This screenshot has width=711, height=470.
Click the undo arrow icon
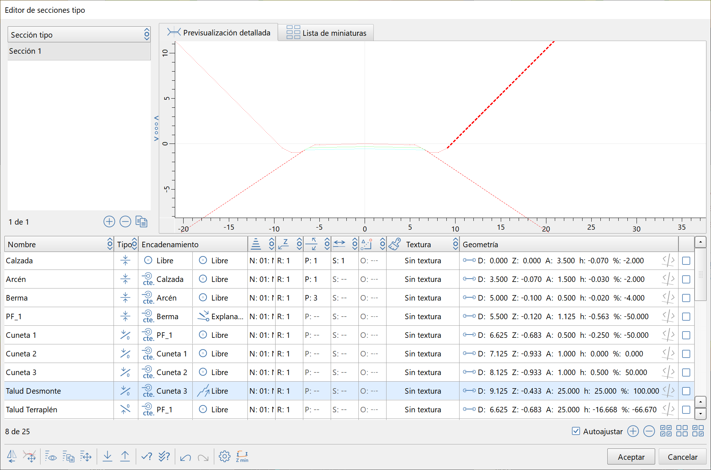185,457
